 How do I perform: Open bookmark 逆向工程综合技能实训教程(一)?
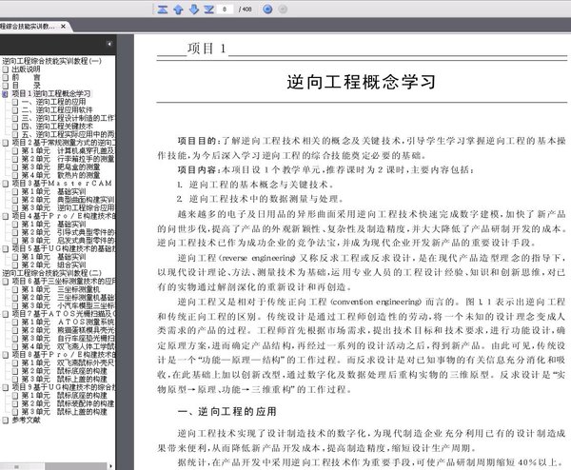51,61
